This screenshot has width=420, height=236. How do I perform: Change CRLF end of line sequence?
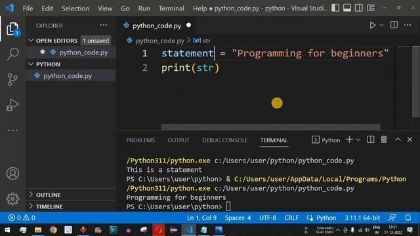coord(291,218)
